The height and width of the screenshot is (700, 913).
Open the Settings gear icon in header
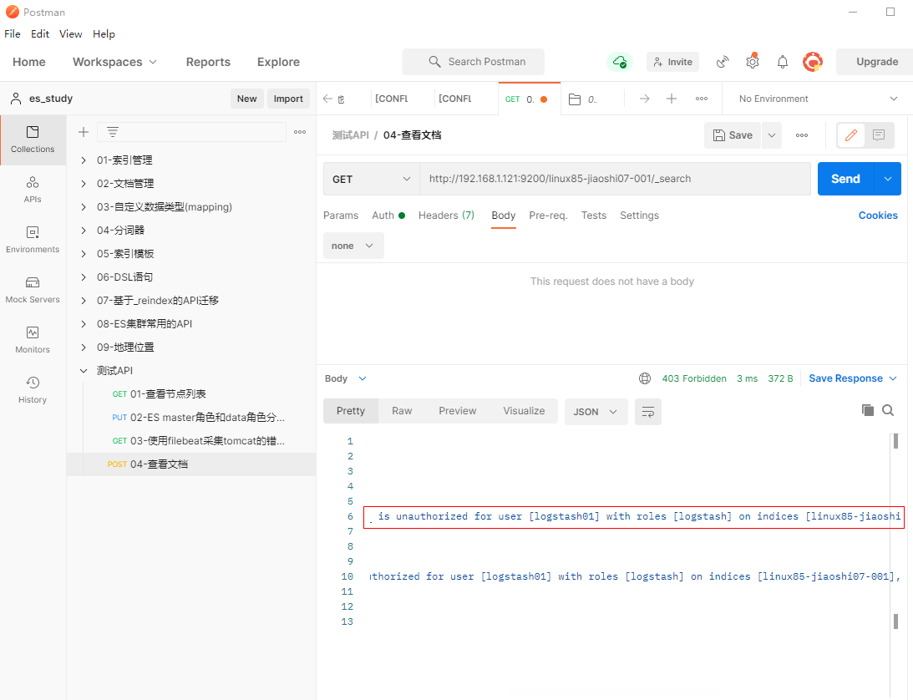(753, 62)
